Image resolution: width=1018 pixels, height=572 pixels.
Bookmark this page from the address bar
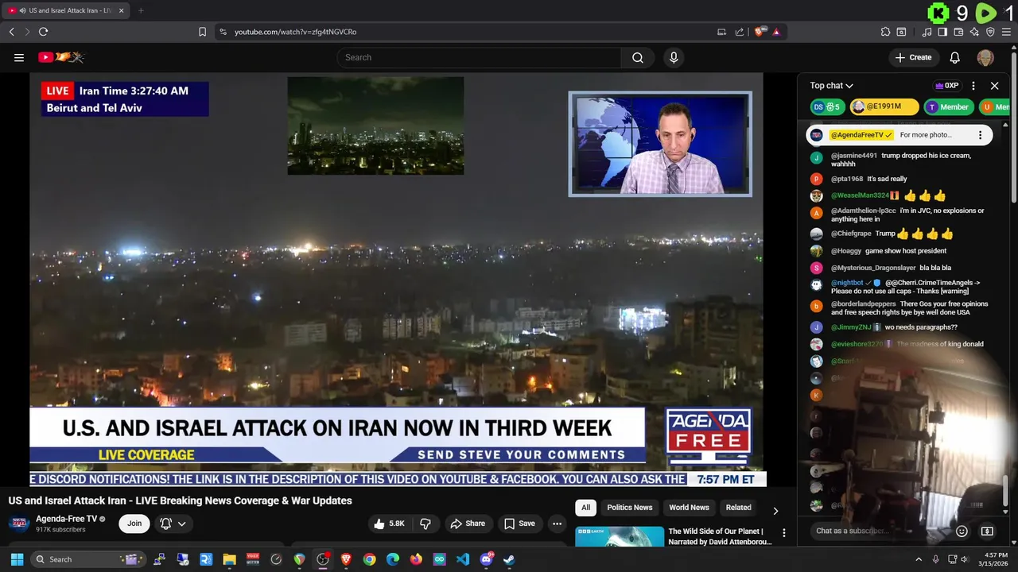click(202, 32)
